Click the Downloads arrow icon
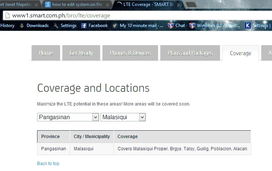Image resolution: width=272 pixels, height=171 pixels. point(22,26)
